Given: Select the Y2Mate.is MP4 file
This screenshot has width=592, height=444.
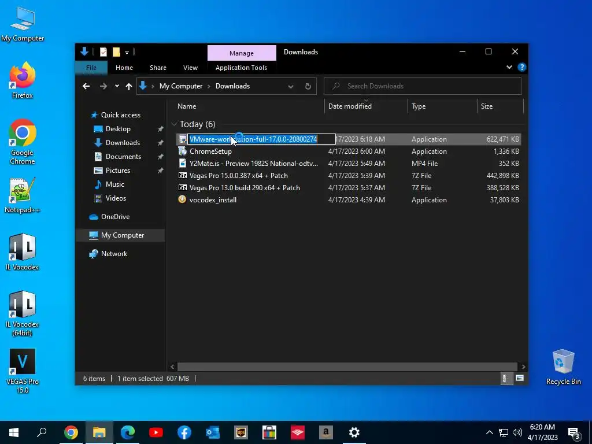Looking at the screenshot, I should [x=349, y=164].
